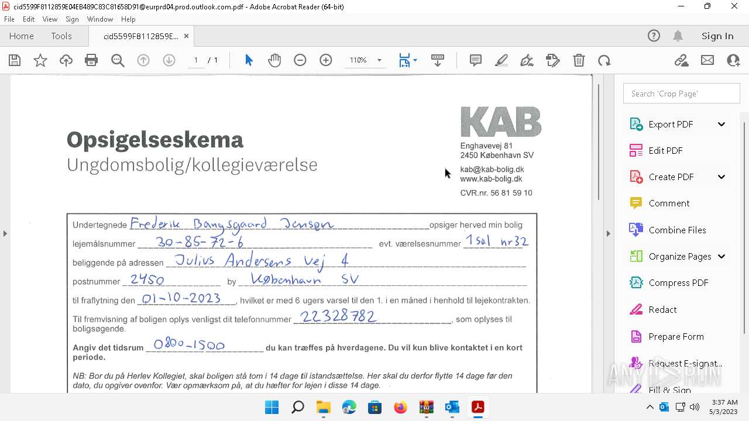Viewport: 749px width, 421px height.
Task: Open the help question mark icon
Action: [x=654, y=36]
